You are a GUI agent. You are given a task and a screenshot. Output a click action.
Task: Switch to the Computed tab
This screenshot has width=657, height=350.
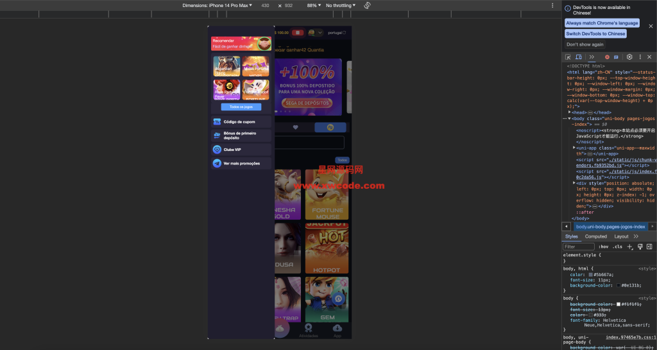click(595, 236)
